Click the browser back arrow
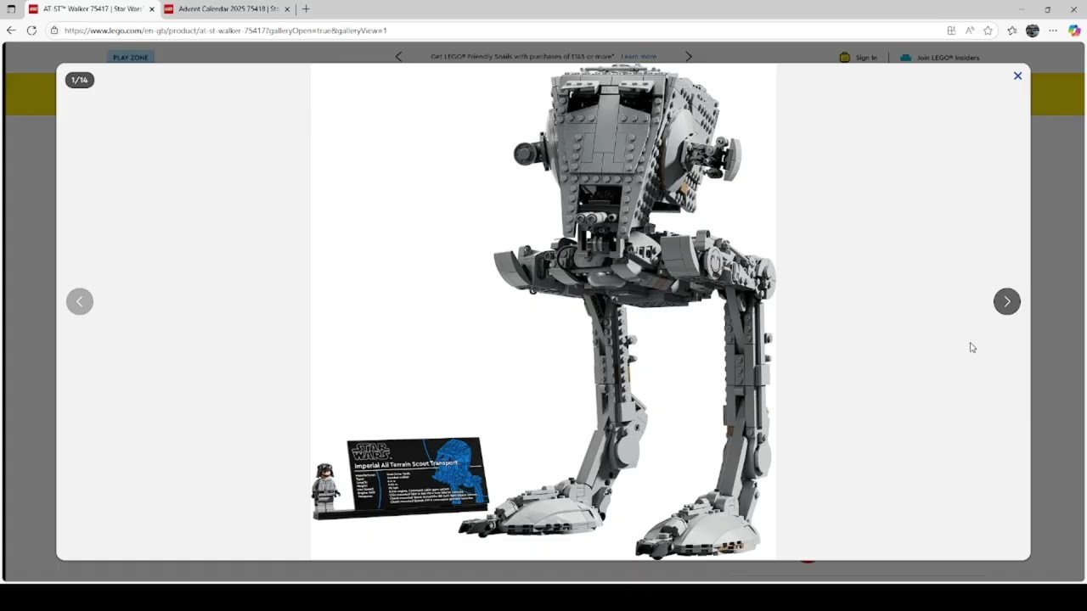The image size is (1087, 611). pos(11,31)
